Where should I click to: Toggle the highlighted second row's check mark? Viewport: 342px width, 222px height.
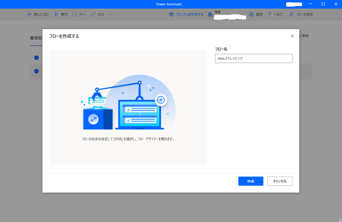point(36,71)
